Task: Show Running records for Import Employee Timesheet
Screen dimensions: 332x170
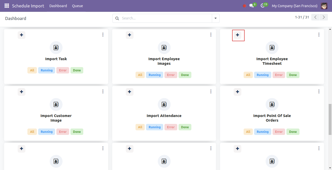Action: click(x=263, y=75)
